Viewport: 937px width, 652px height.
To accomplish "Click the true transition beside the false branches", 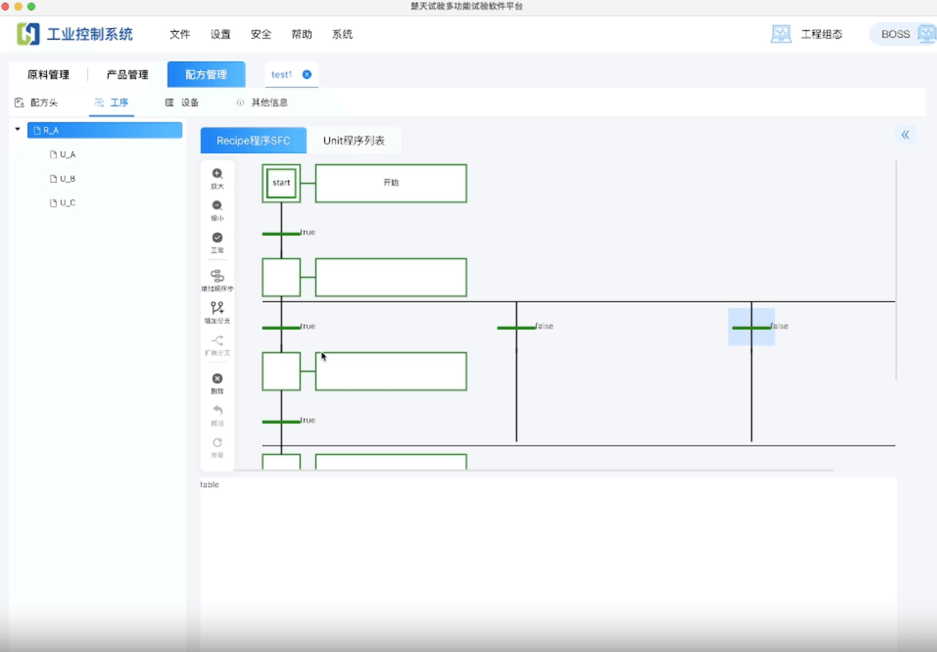I will 281,328.
